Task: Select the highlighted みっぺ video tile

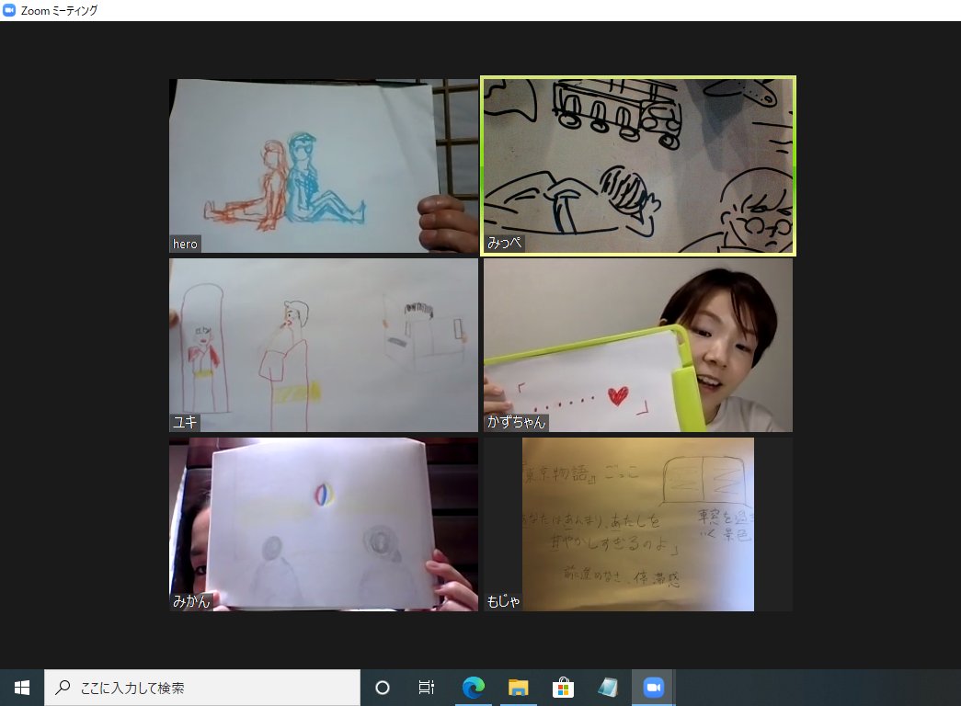Action: (638, 165)
